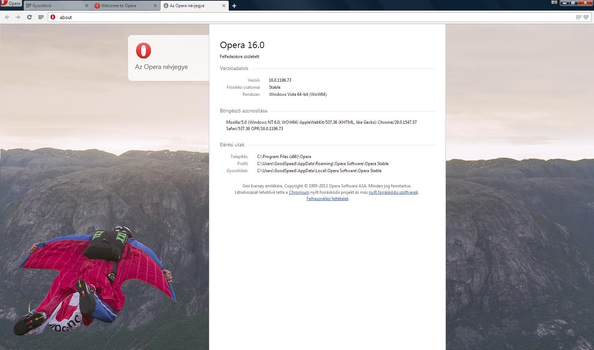Click the 'Telepítés:' label

coord(239,157)
